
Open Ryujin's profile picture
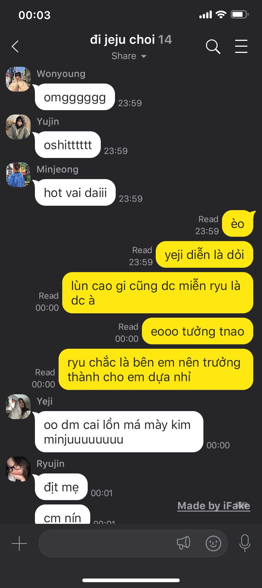(18, 469)
